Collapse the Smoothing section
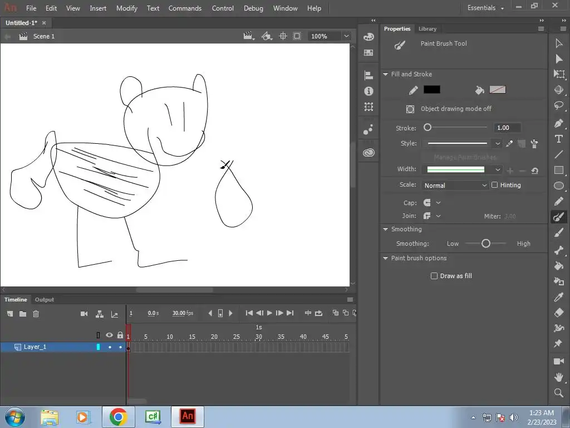Image resolution: width=570 pixels, height=428 pixels. click(385, 229)
